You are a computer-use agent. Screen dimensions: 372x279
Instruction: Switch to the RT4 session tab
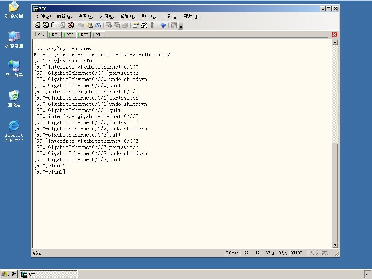(x=98, y=35)
